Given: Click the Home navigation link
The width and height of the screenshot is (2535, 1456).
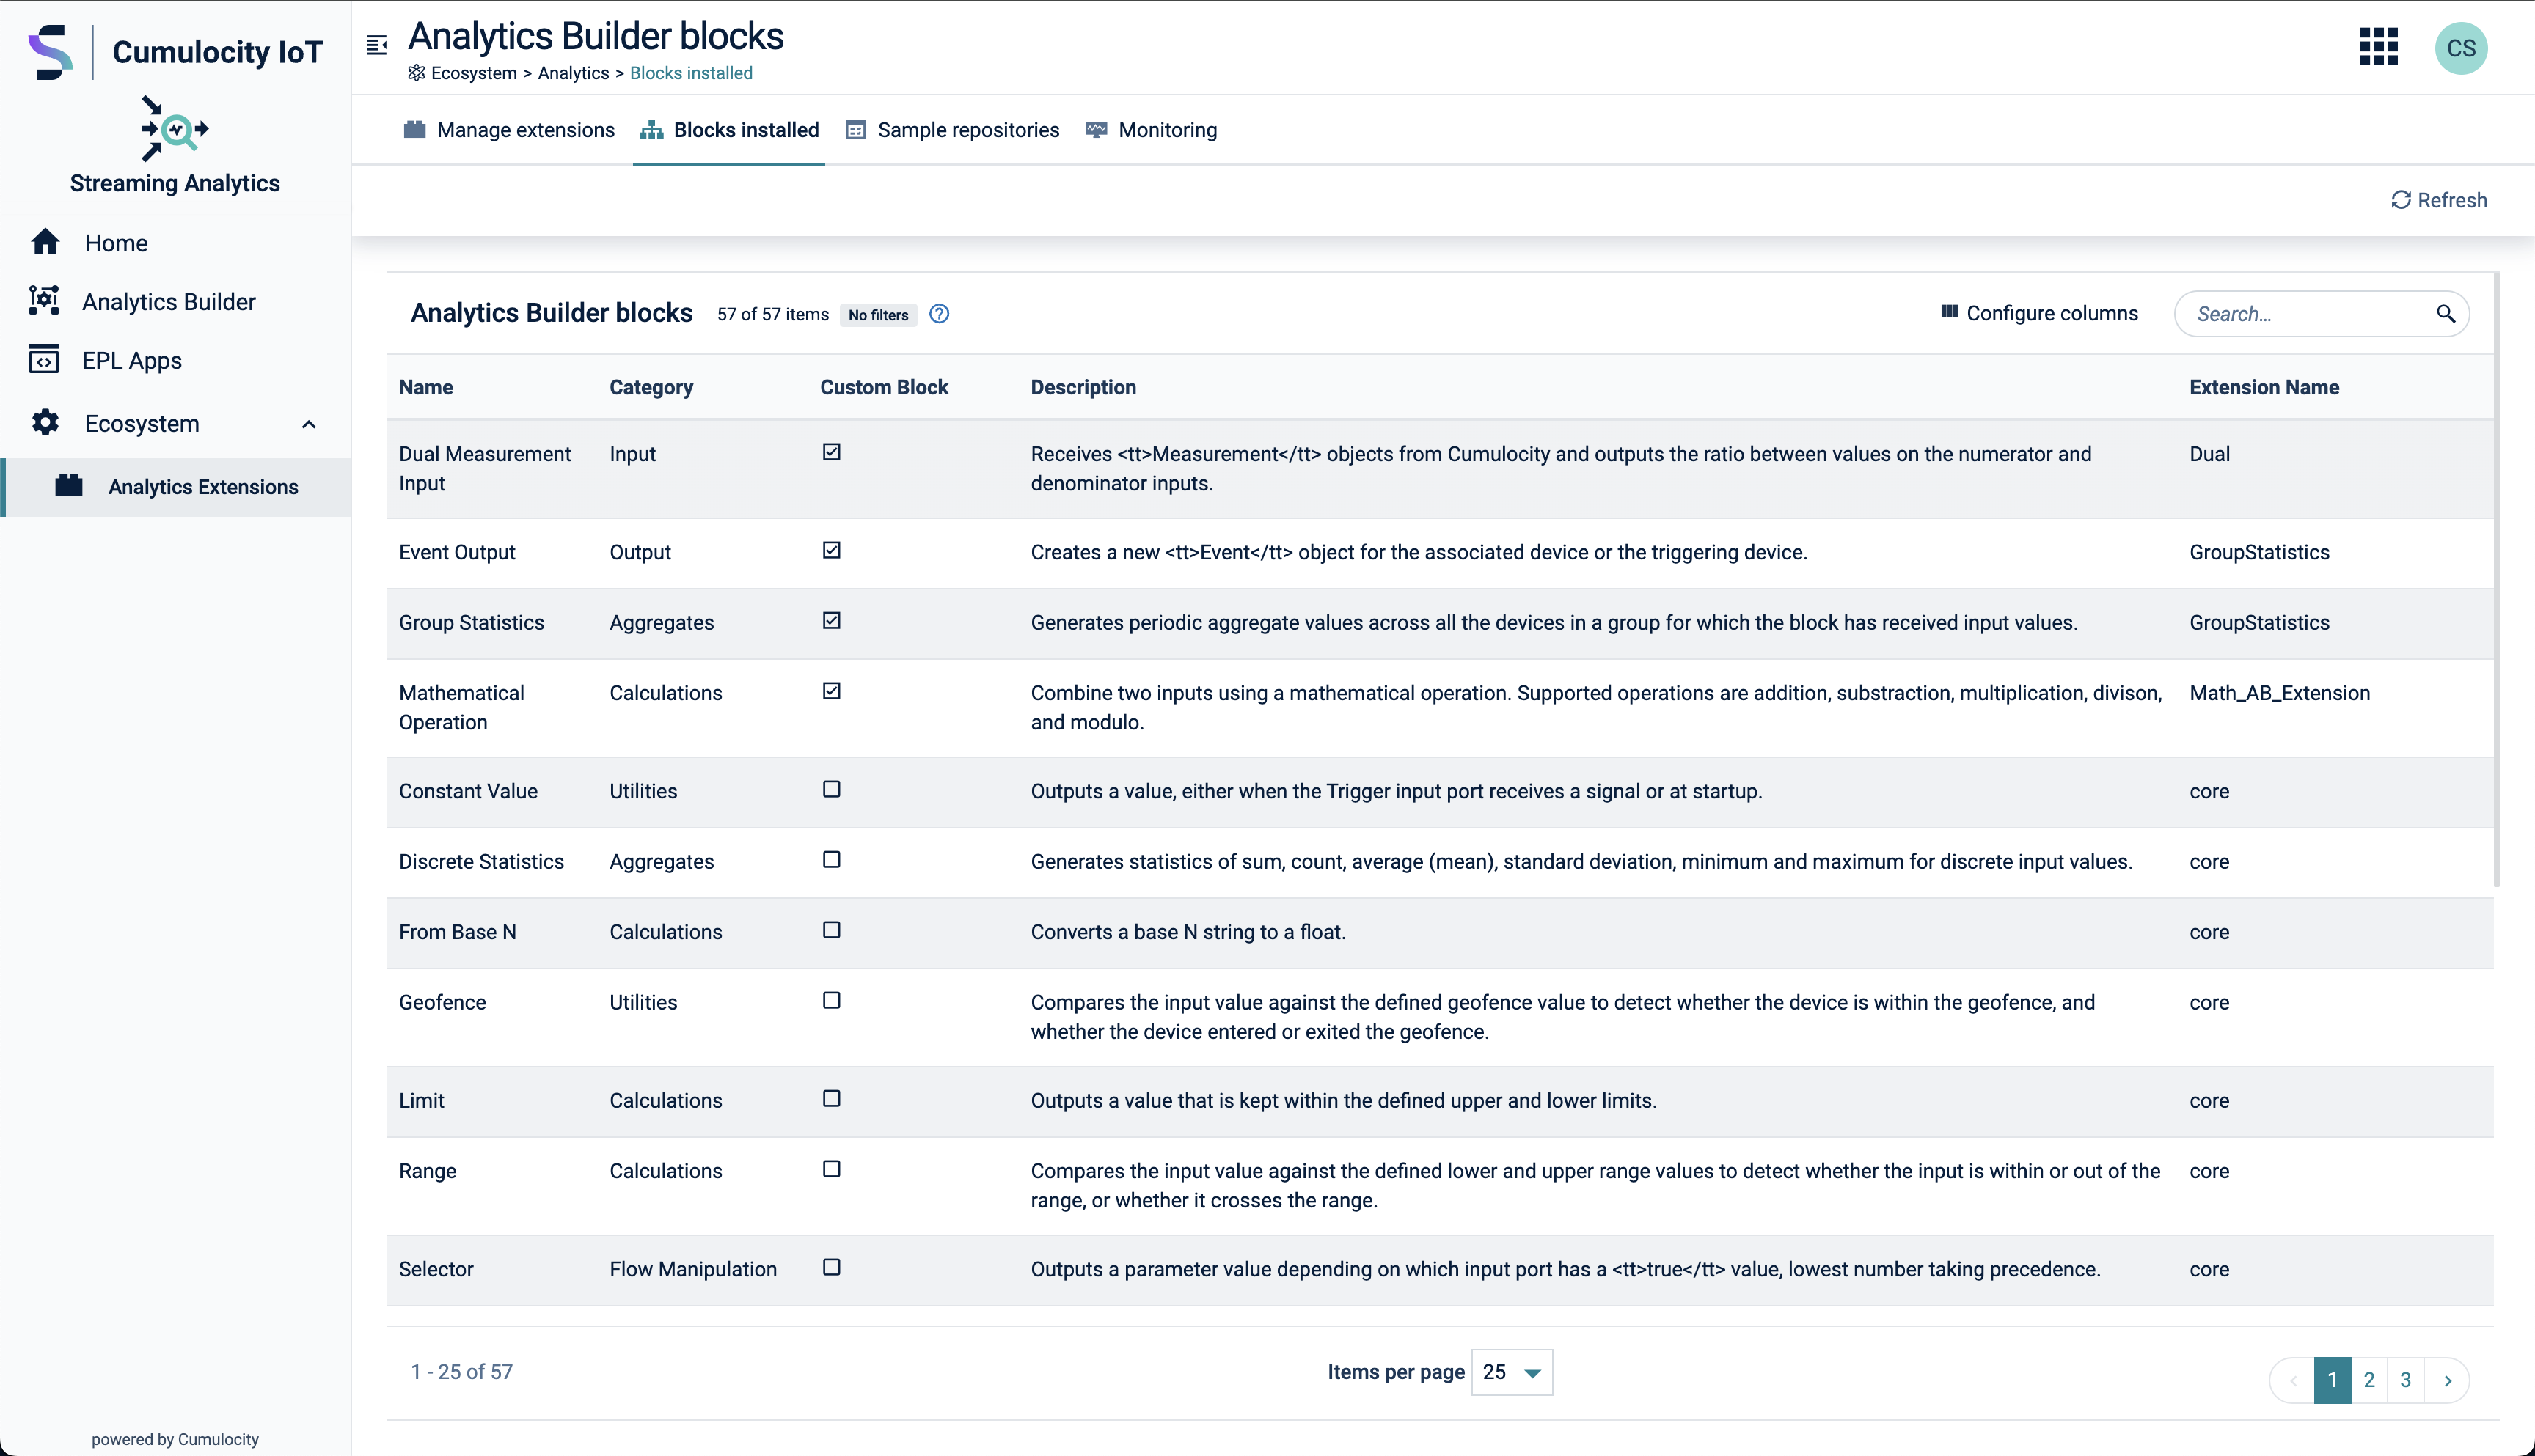Looking at the screenshot, I should (115, 243).
